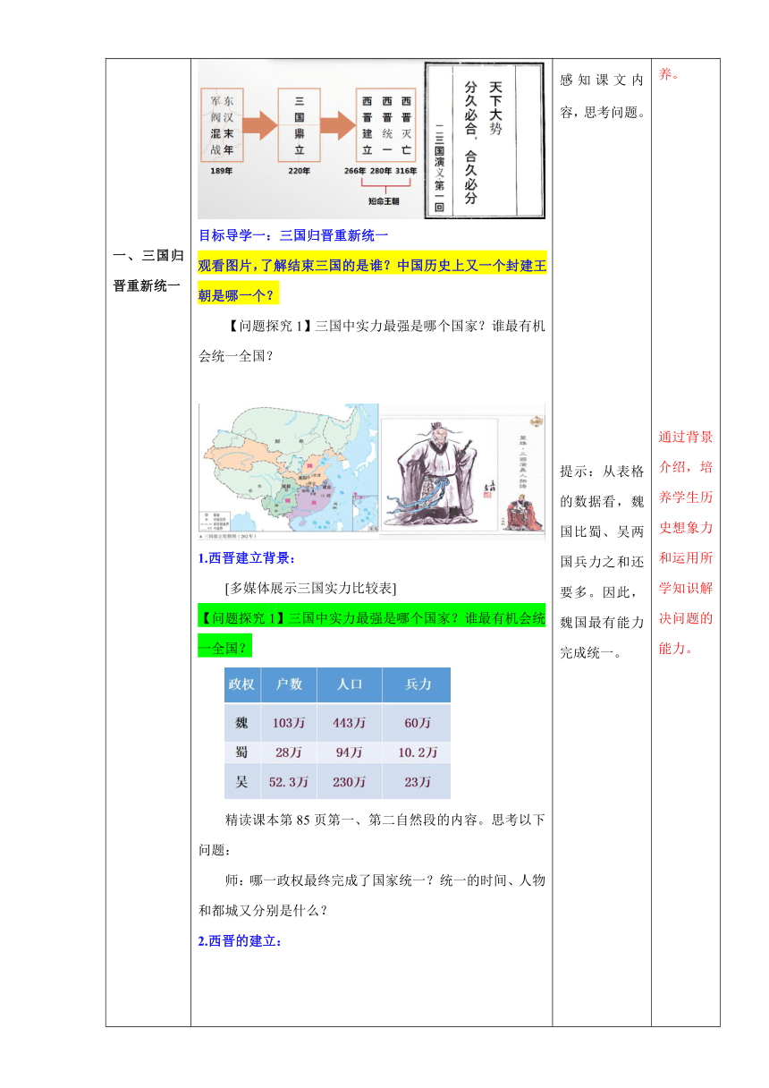Click the cell 23万

(417, 781)
